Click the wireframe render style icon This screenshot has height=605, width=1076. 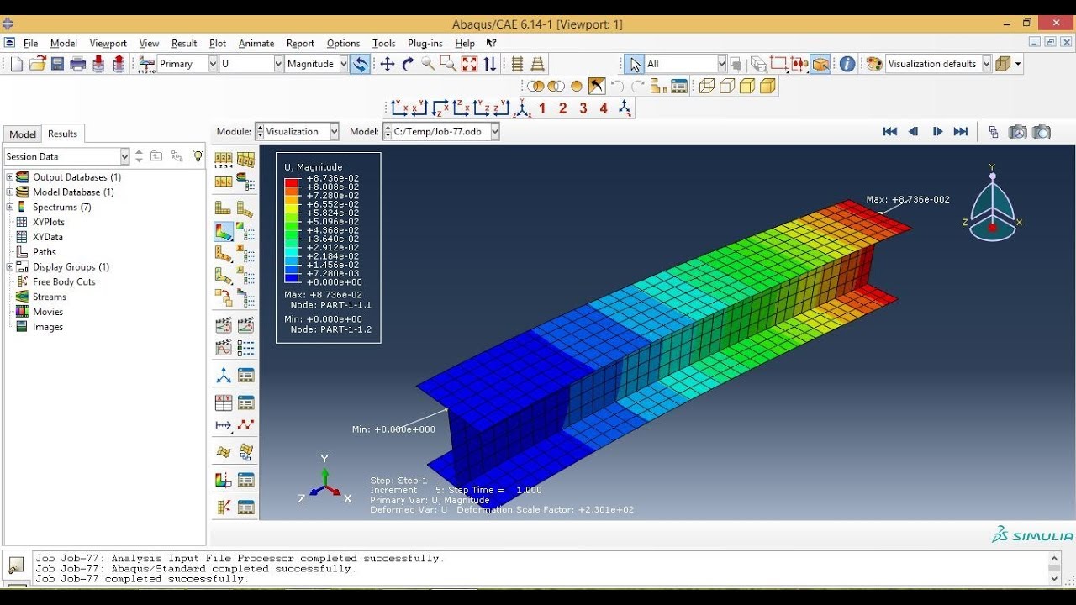(x=707, y=86)
